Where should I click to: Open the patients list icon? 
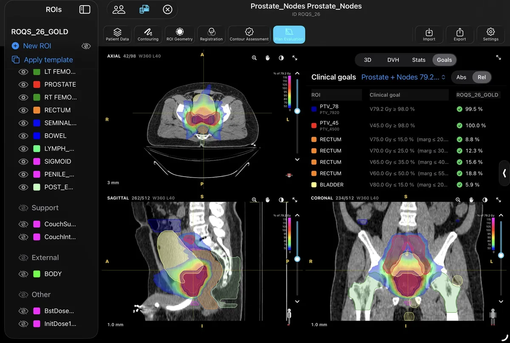click(119, 9)
